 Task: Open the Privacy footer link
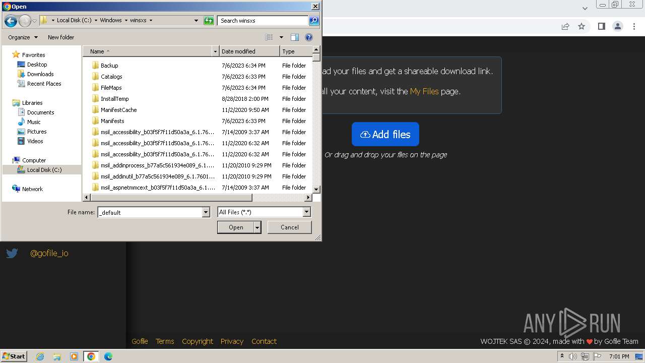coord(232,341)
